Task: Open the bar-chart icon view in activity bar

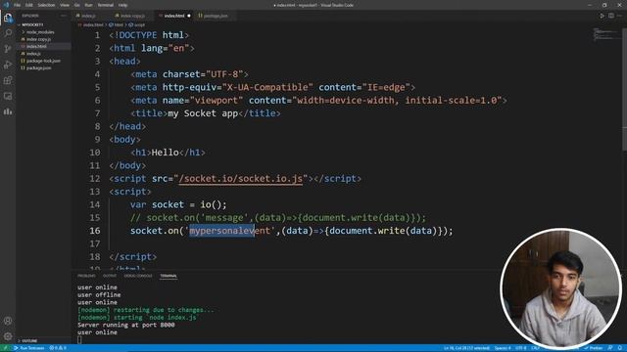Action: coord(8,111)
